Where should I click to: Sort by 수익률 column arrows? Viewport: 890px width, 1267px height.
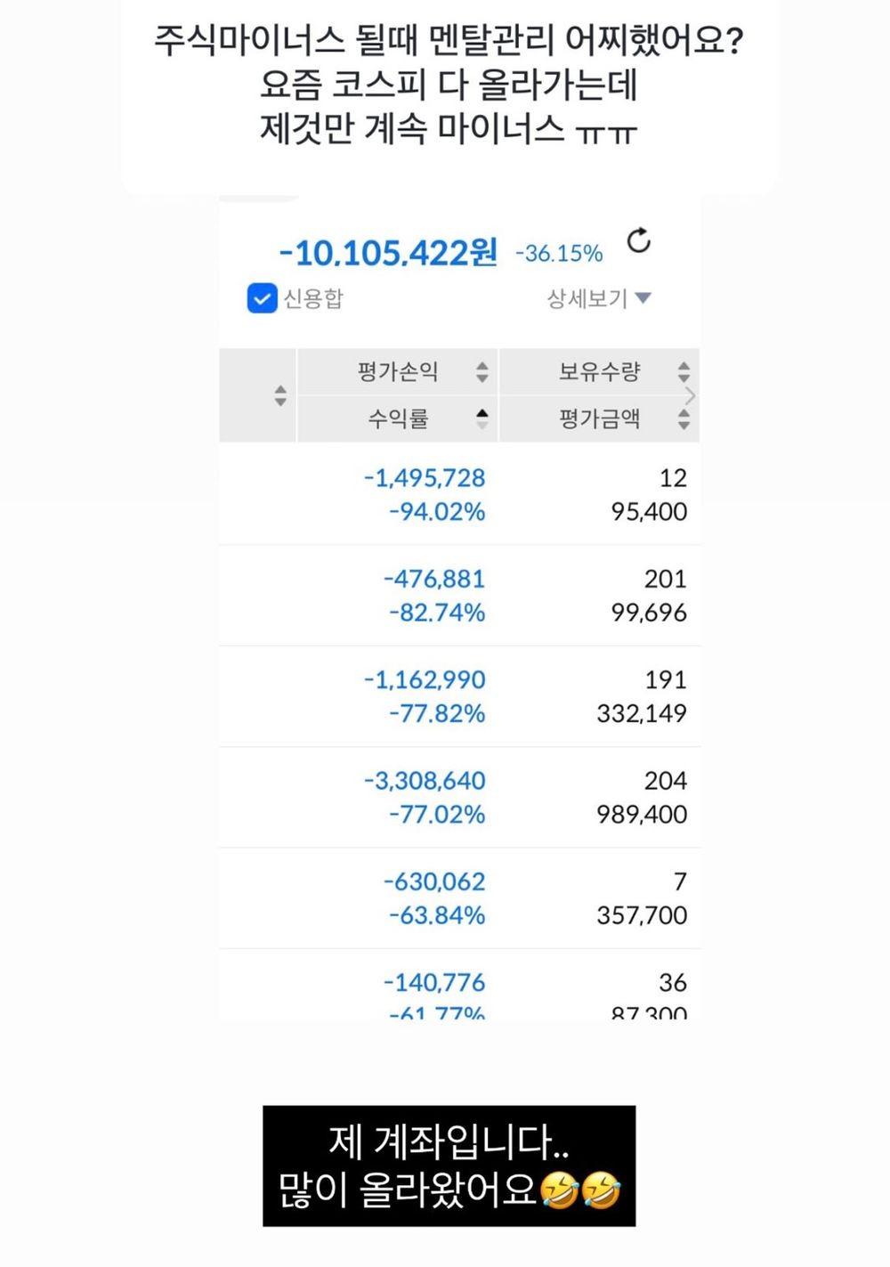pyautogui.click(x=481, y=418)
